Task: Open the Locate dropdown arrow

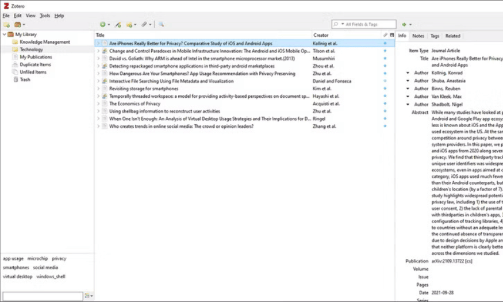Action: click(410, 25)
